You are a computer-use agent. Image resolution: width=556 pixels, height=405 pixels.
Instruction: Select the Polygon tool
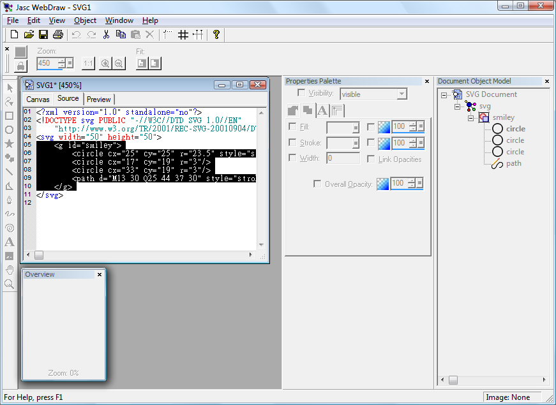tap(10, 186)
